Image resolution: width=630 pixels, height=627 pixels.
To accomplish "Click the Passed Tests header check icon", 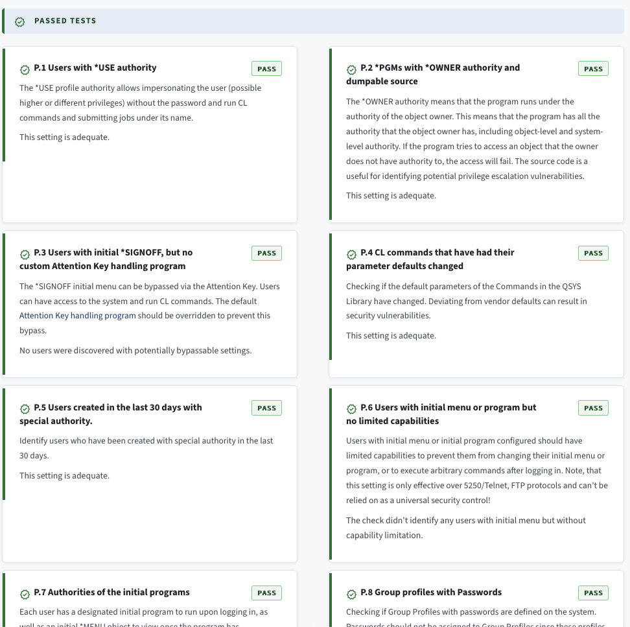I will click(20, 21).
